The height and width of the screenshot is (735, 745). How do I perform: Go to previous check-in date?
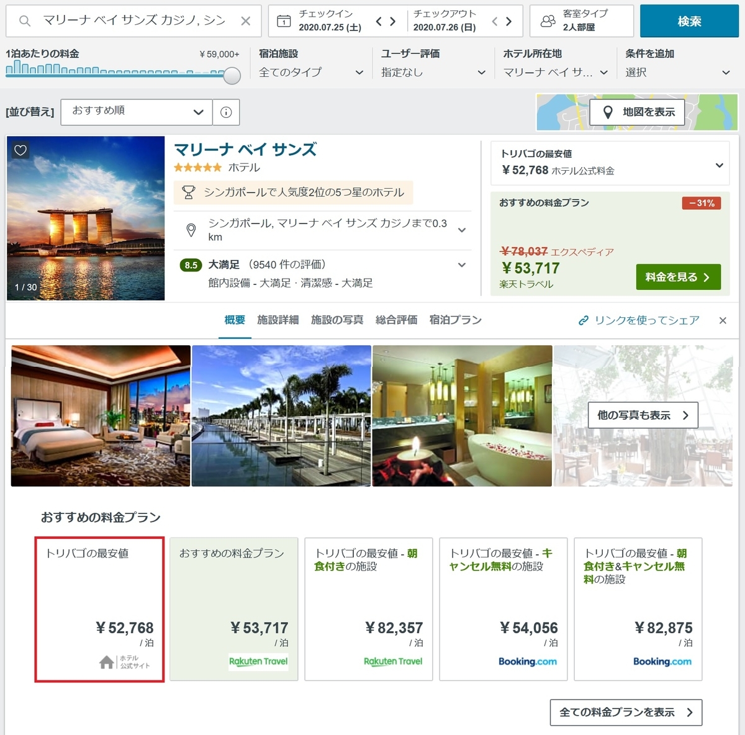(379, 21)
